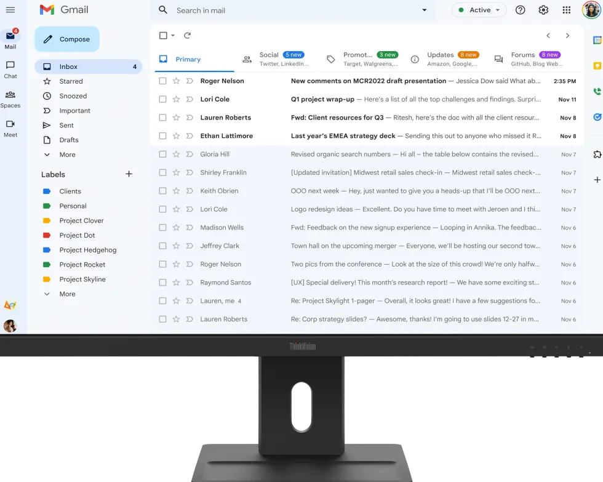Switch to the Primary tab

pos(194,59)
